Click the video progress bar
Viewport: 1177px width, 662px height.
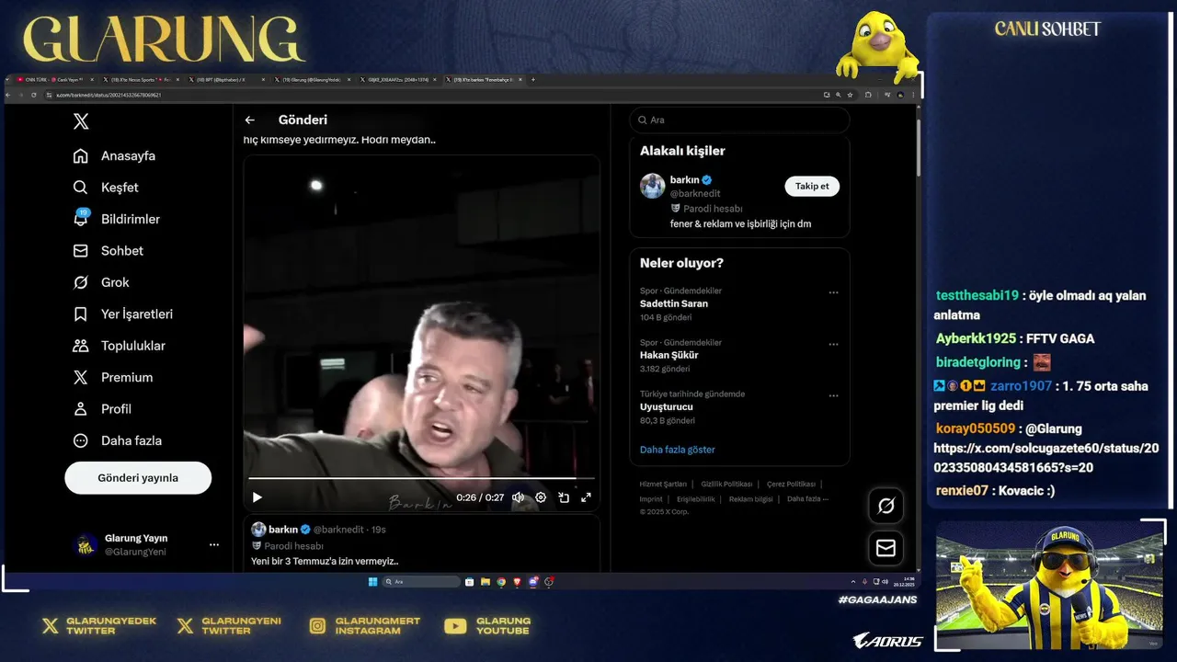click(421, 478)
